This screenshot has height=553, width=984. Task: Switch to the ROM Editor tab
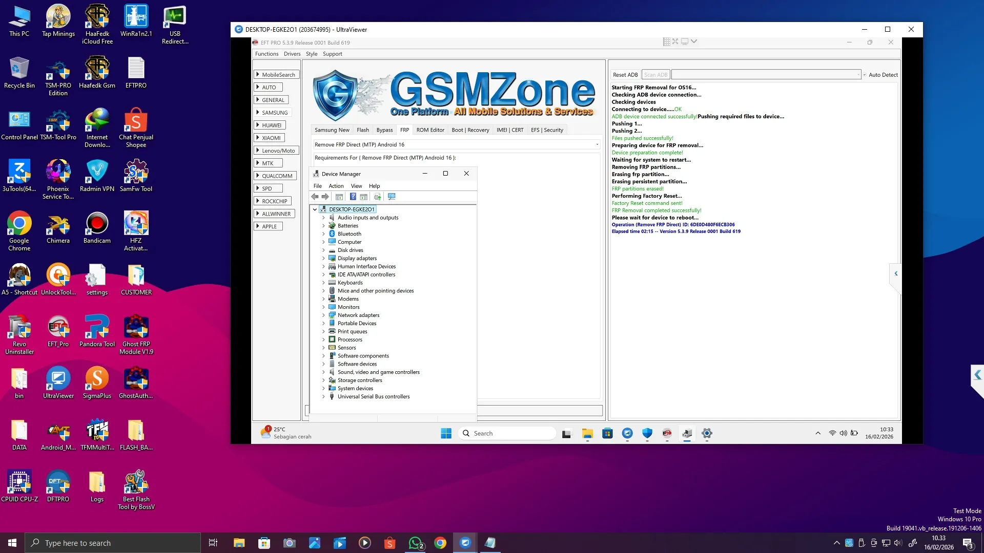click(x=430, y=130)
